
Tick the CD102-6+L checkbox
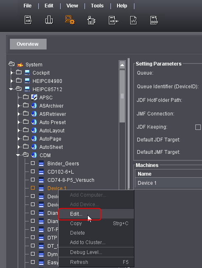pyautogui.click(x=33, y=172)
